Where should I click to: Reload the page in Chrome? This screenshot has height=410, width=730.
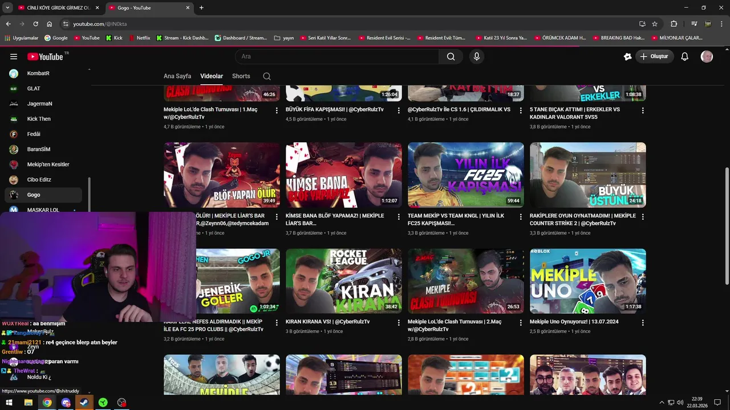coord(35,24)
